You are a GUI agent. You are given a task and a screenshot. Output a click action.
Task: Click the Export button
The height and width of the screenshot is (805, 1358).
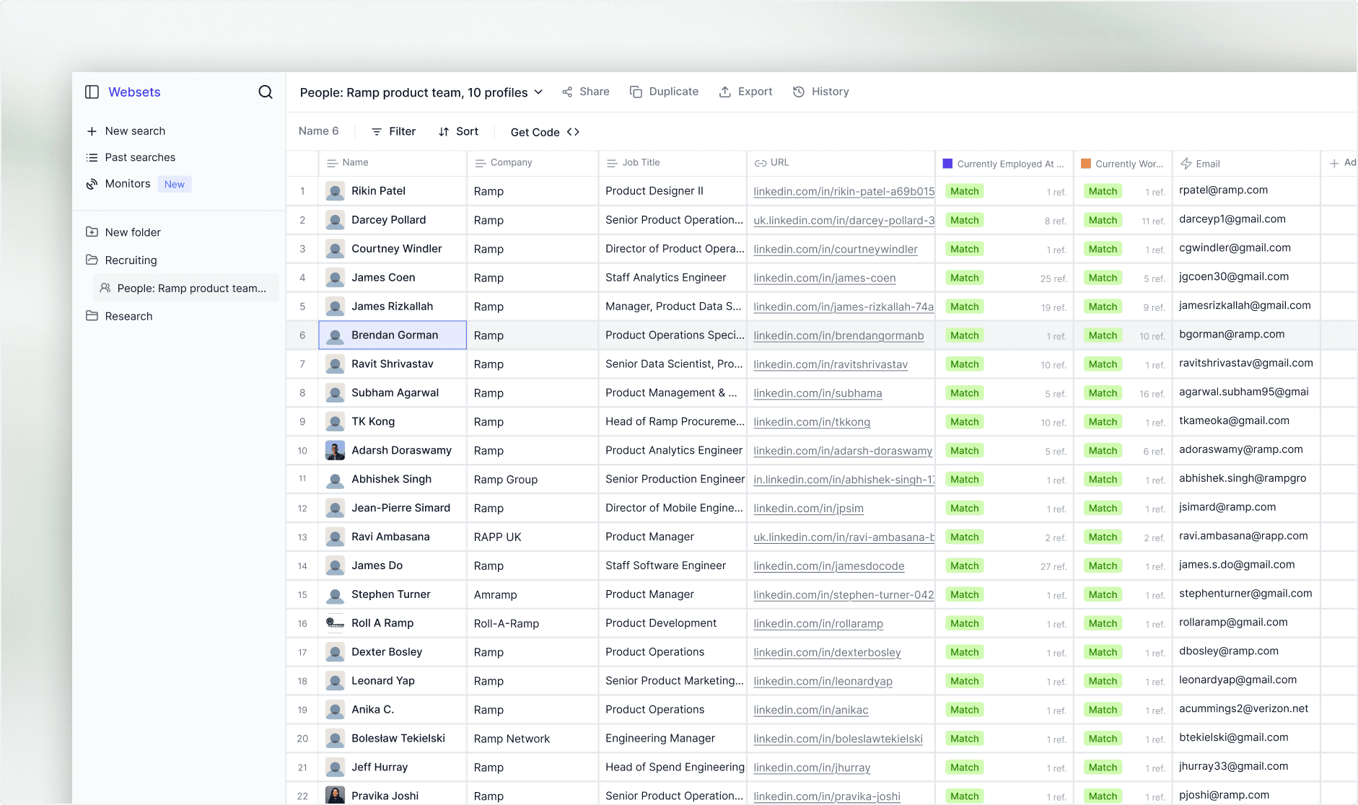tap(746, 92)
